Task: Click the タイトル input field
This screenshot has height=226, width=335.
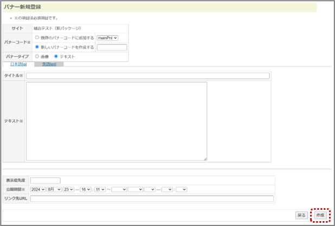Action: point(147,76)
